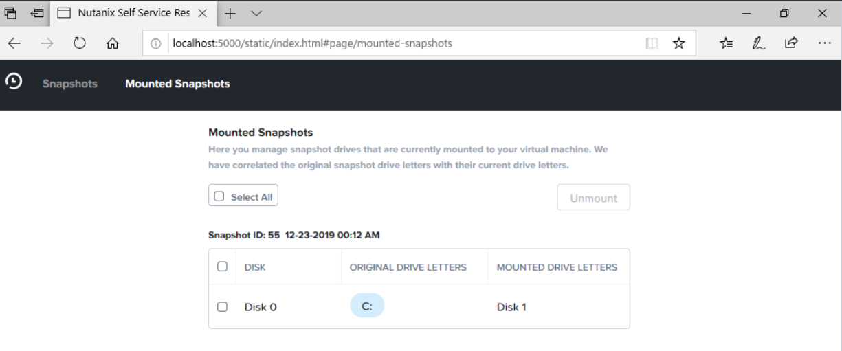
Task: Open the favorites hub icon
Action: [726, 43]
